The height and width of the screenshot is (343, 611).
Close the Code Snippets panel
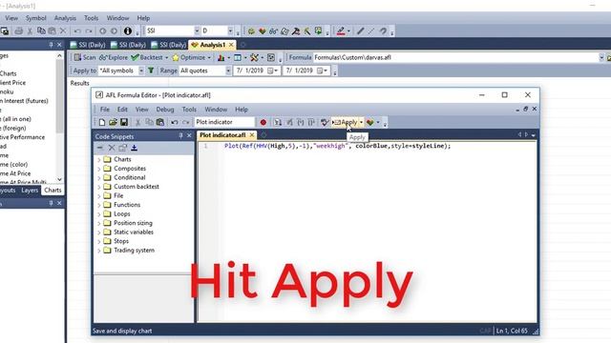coord(189,135)
